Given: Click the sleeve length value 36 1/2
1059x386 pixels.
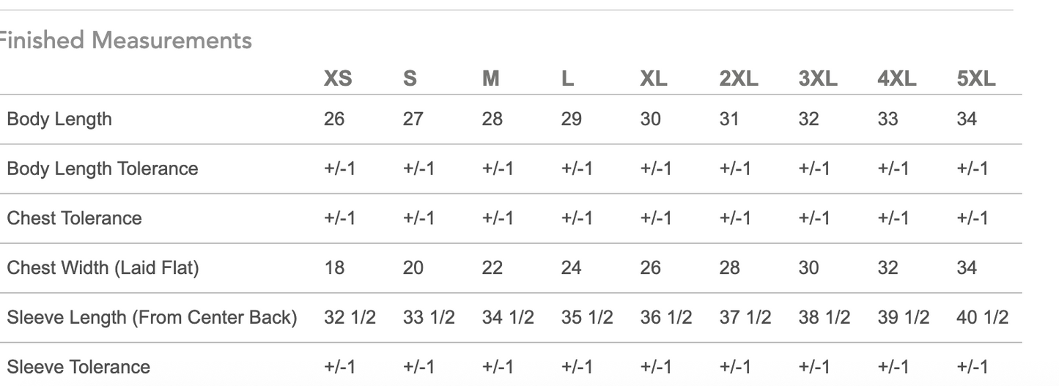Looking at the screenshot, I should point(665,317).
